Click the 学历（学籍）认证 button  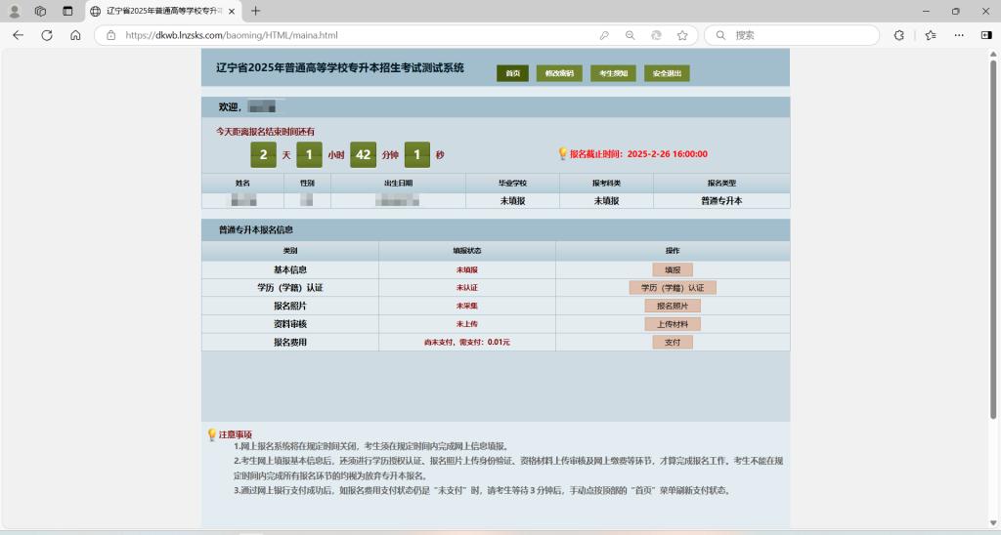(673, 288)
